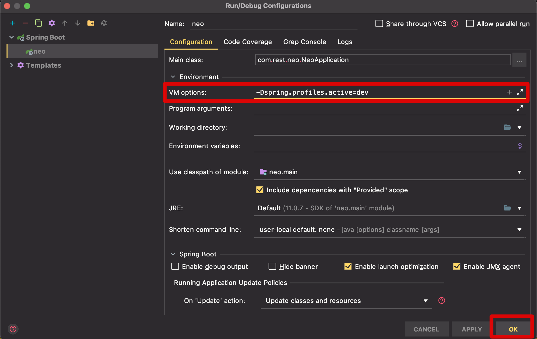The height and width of the screenshot is (339, 537).
Task: Open environment variables editor via dollar icon
Action: point(520,145)
